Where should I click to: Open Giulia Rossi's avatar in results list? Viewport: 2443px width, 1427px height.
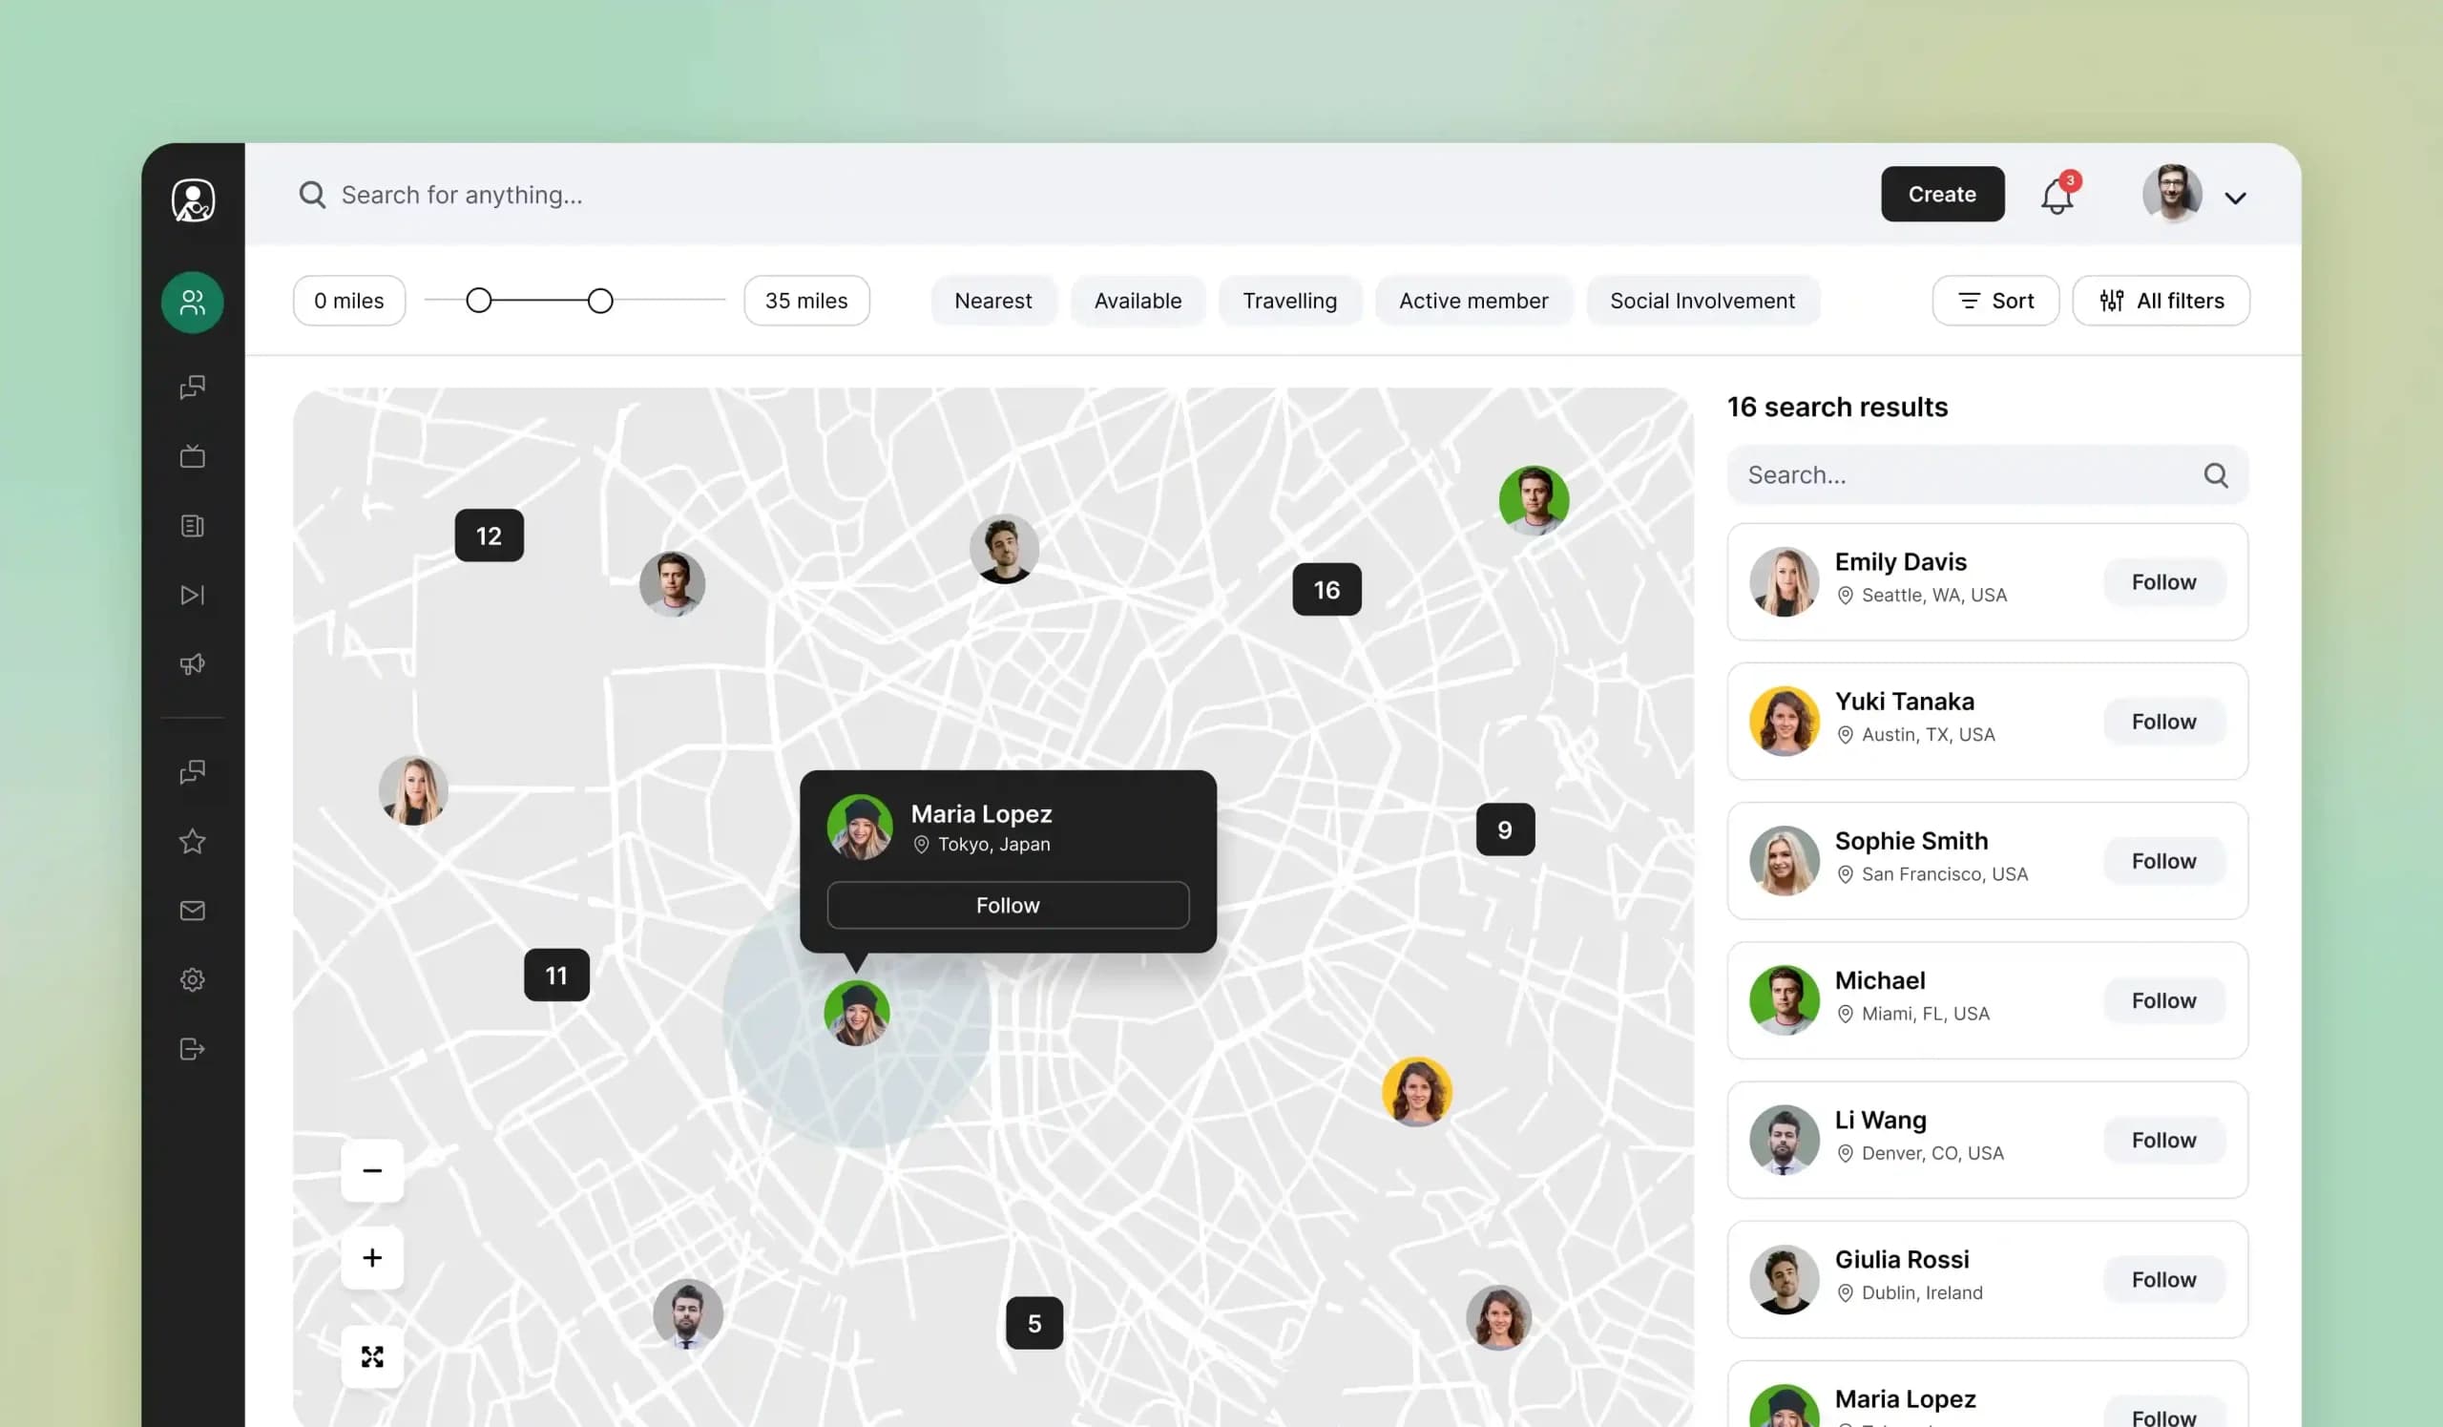pos(1785,1280)
